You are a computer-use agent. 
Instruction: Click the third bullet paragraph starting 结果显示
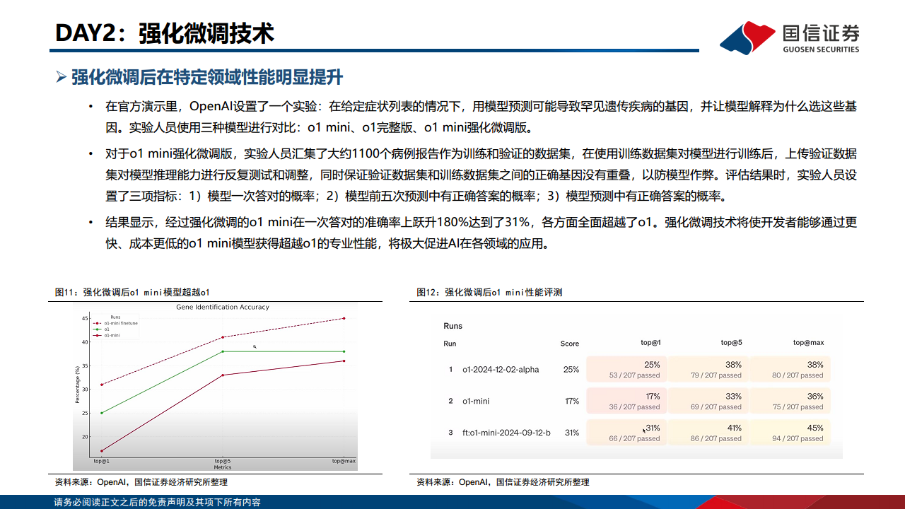tap(481, 233)
